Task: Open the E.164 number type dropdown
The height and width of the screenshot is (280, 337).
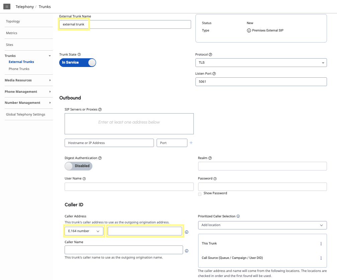Action: pos(84,231)
